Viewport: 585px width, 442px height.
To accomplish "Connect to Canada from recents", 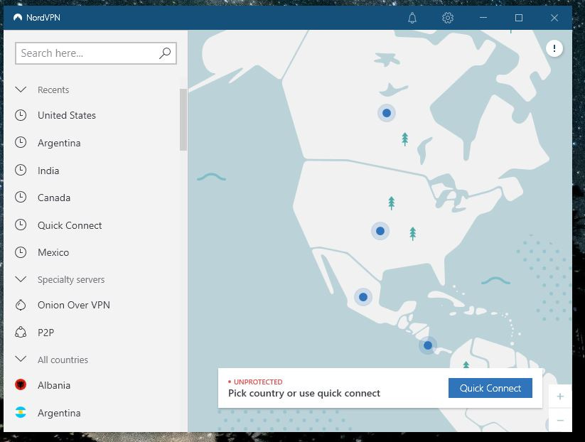I will point(54,198).
